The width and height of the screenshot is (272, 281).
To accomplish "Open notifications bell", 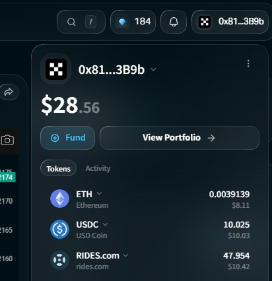I will click(x=174, y=22).
